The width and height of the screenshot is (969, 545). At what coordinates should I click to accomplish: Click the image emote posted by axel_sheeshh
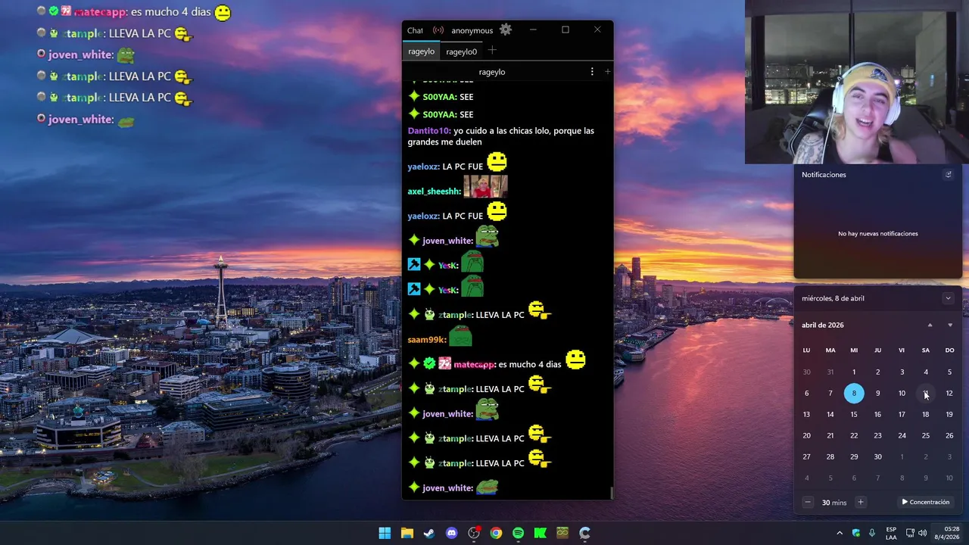[x=485, y=186]
